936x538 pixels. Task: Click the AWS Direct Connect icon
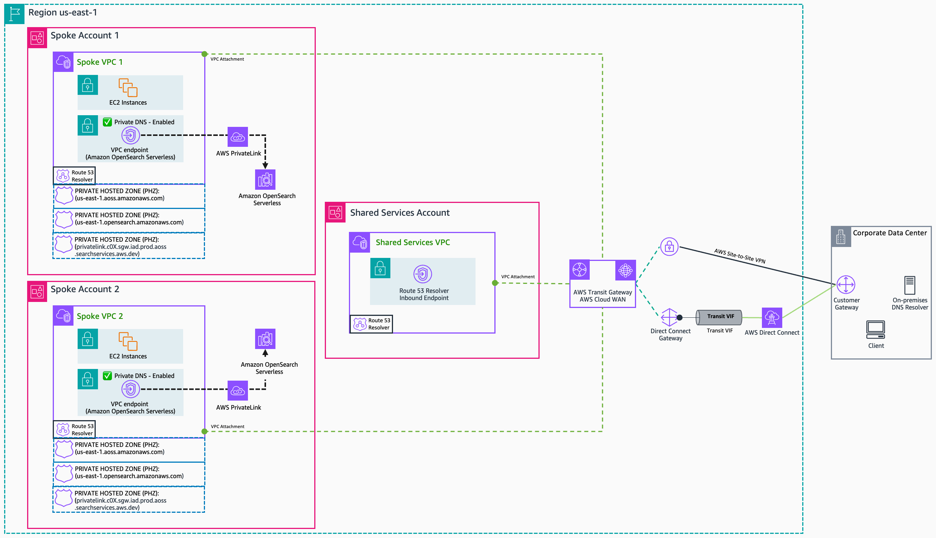point(772,317)
